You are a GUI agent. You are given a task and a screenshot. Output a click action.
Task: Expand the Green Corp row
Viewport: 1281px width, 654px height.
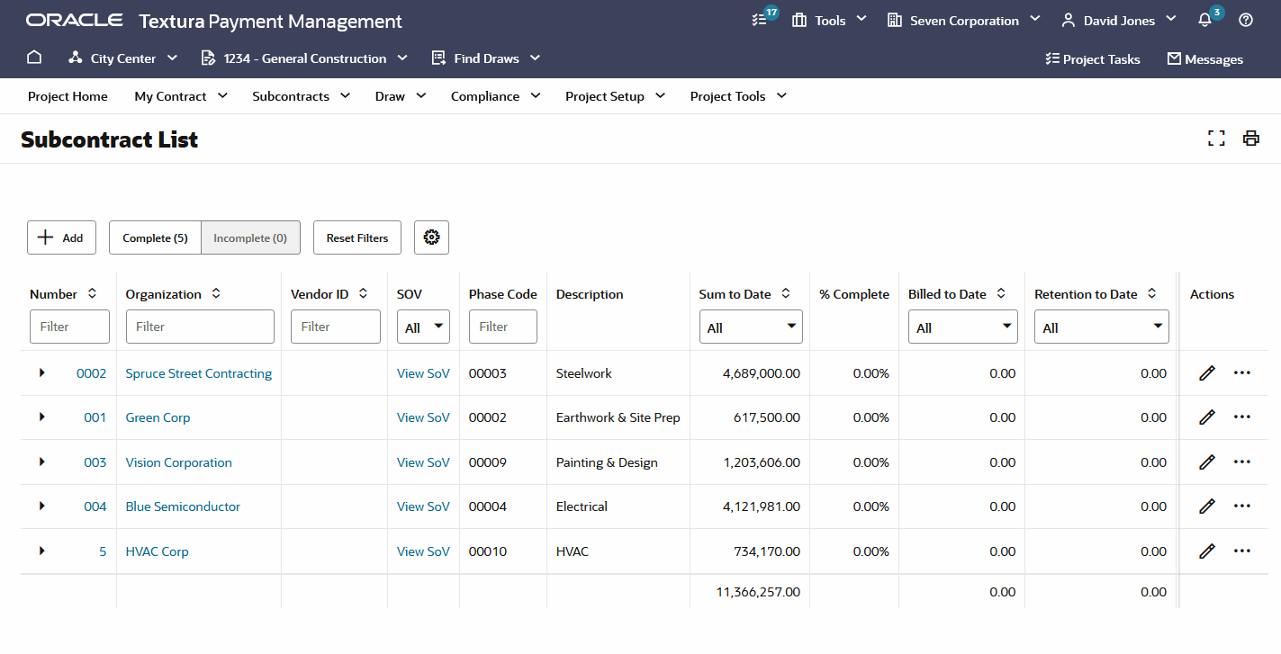[42, 417]
